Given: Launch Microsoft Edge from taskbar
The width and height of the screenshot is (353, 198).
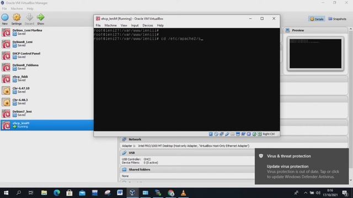Looking at the screenshot, I should 57,193.
